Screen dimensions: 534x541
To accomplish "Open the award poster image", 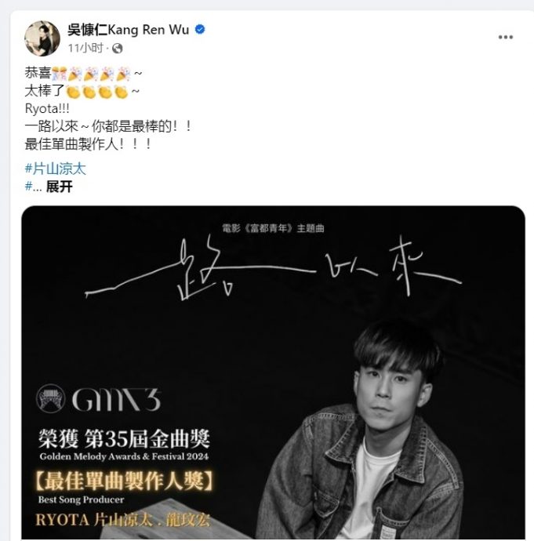I will [273, 372].
